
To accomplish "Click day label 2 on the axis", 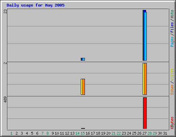I will 16,133.
